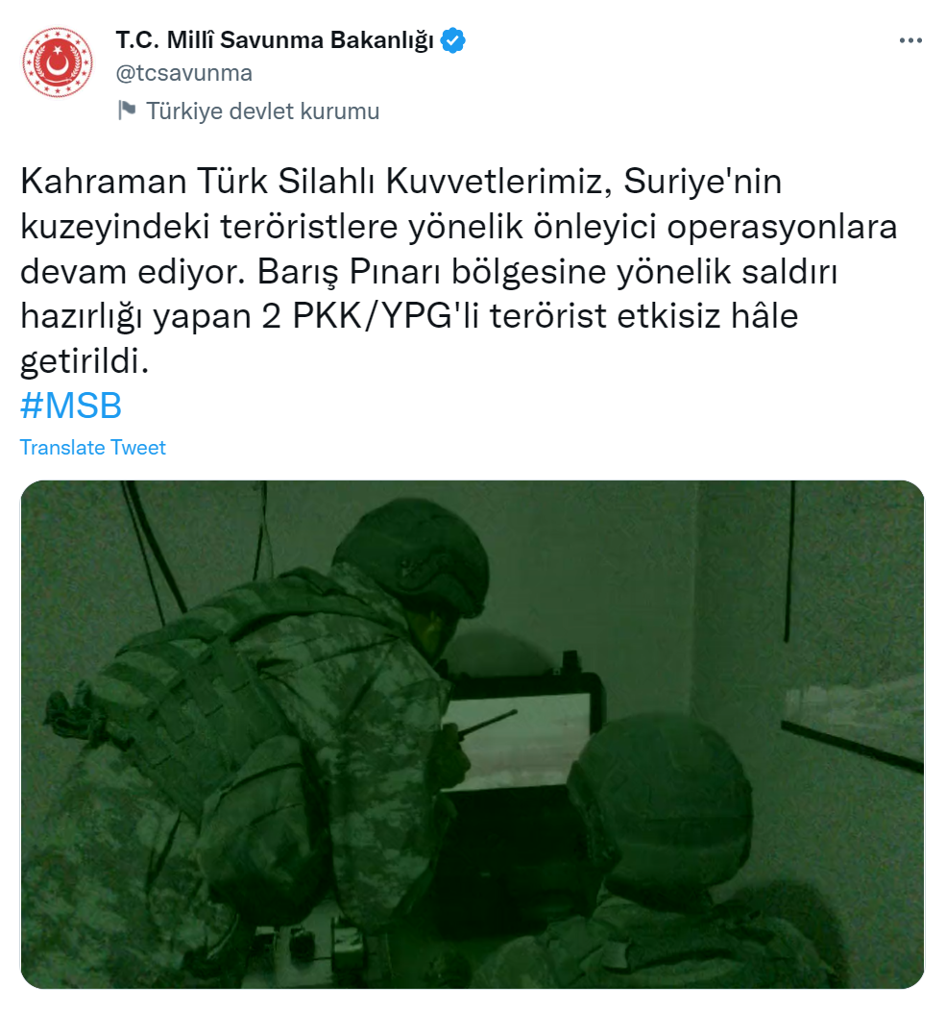
Task: Open the tweet's three-dot more options menu
Action: (910, 40)
